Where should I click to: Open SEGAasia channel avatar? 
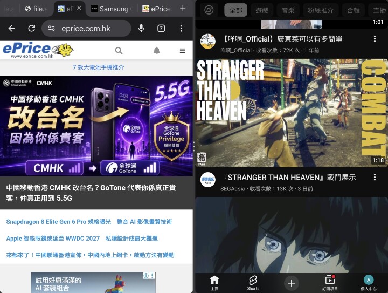click(208, 180)
